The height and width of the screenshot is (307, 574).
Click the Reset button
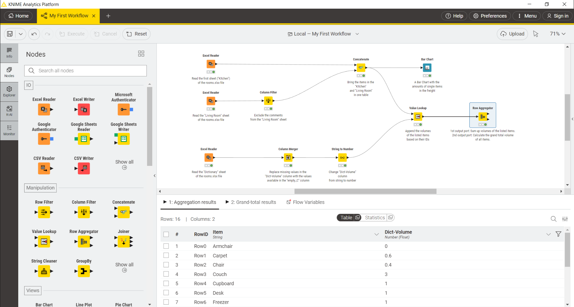point(136,34)
